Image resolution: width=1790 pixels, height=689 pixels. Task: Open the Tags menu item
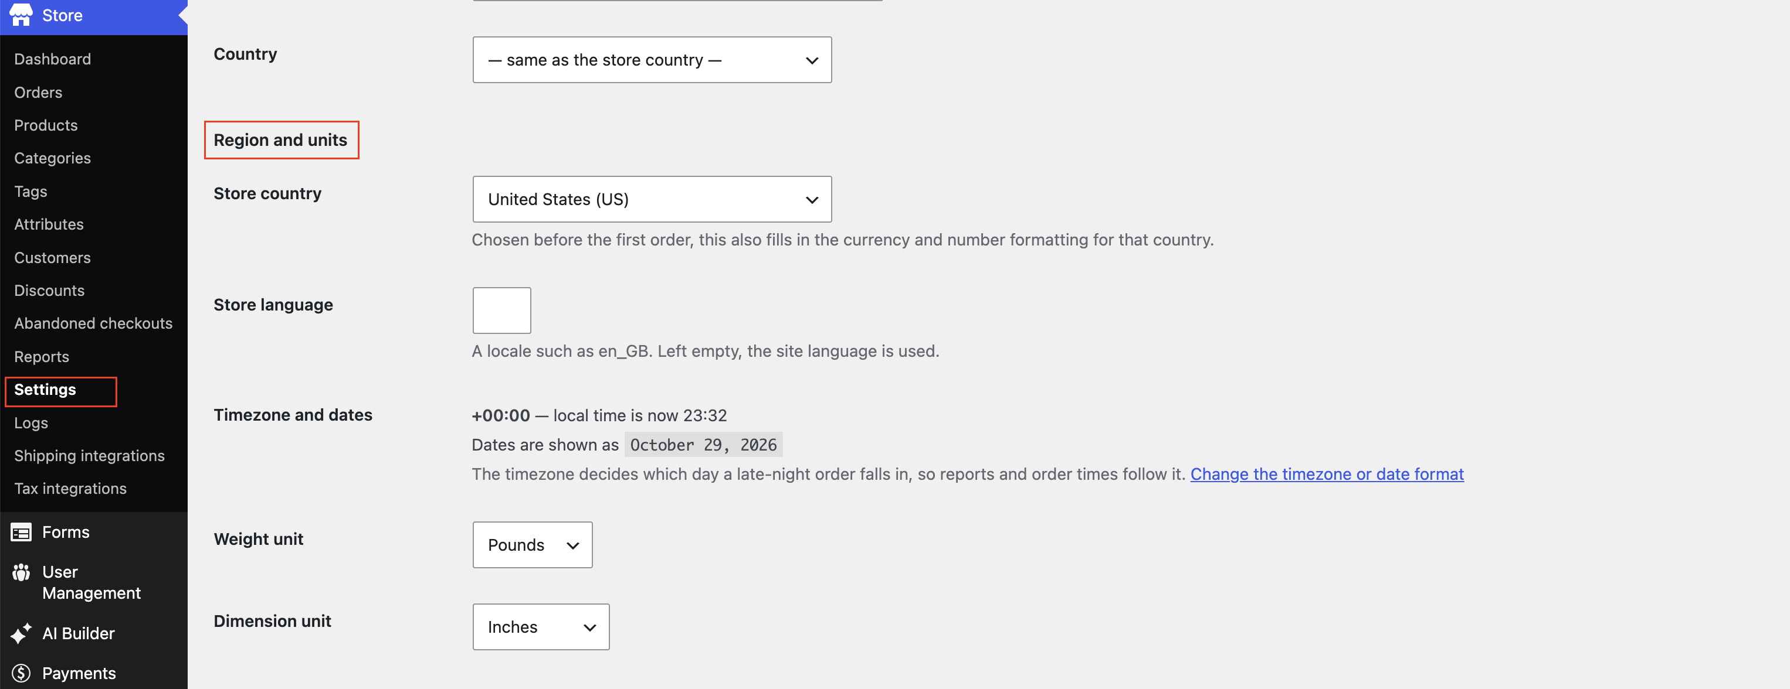[x=30, y=192]
